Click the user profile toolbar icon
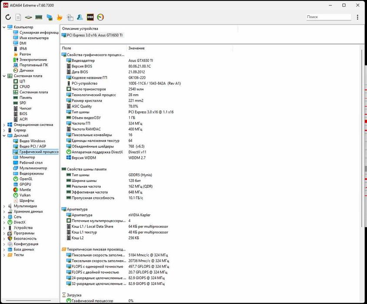Screen dimensions: 367x304 (x=80, y=17)
